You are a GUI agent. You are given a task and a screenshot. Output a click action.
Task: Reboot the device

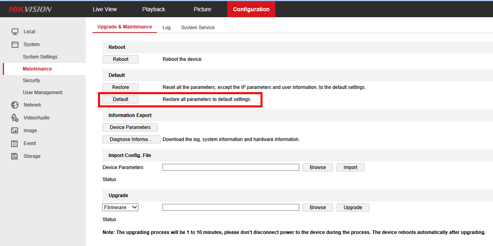pyautogui.click(x=120, y=59)
